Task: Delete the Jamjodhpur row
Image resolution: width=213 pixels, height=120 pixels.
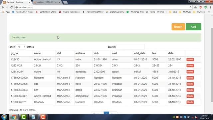Action: [190, 96]
